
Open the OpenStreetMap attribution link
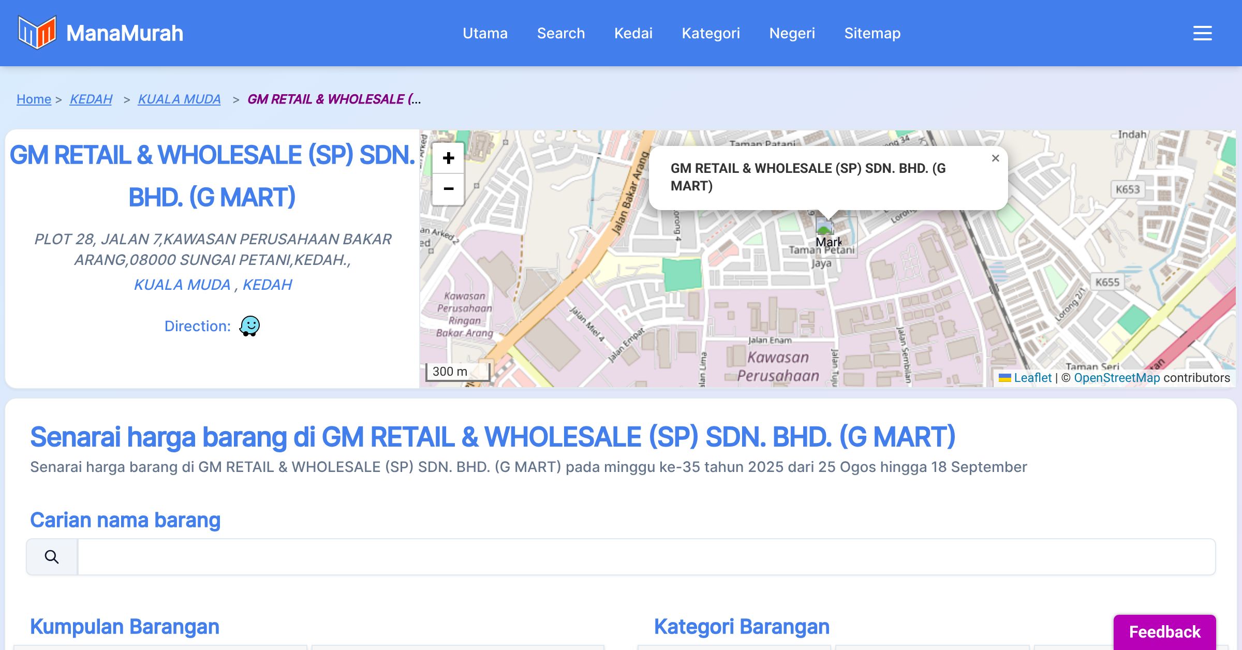point(1117,378)
